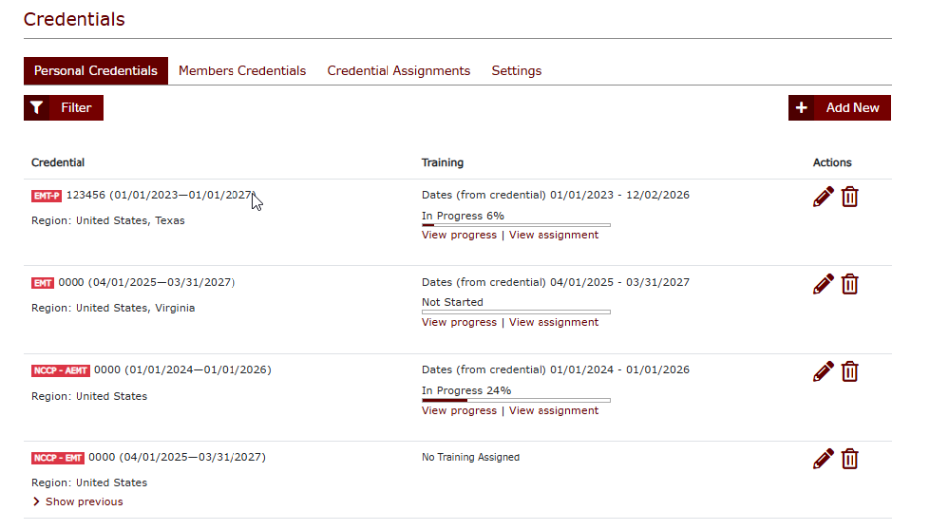
Task: Edit the NCCP - EMT credential
Action: click(823, 459)
